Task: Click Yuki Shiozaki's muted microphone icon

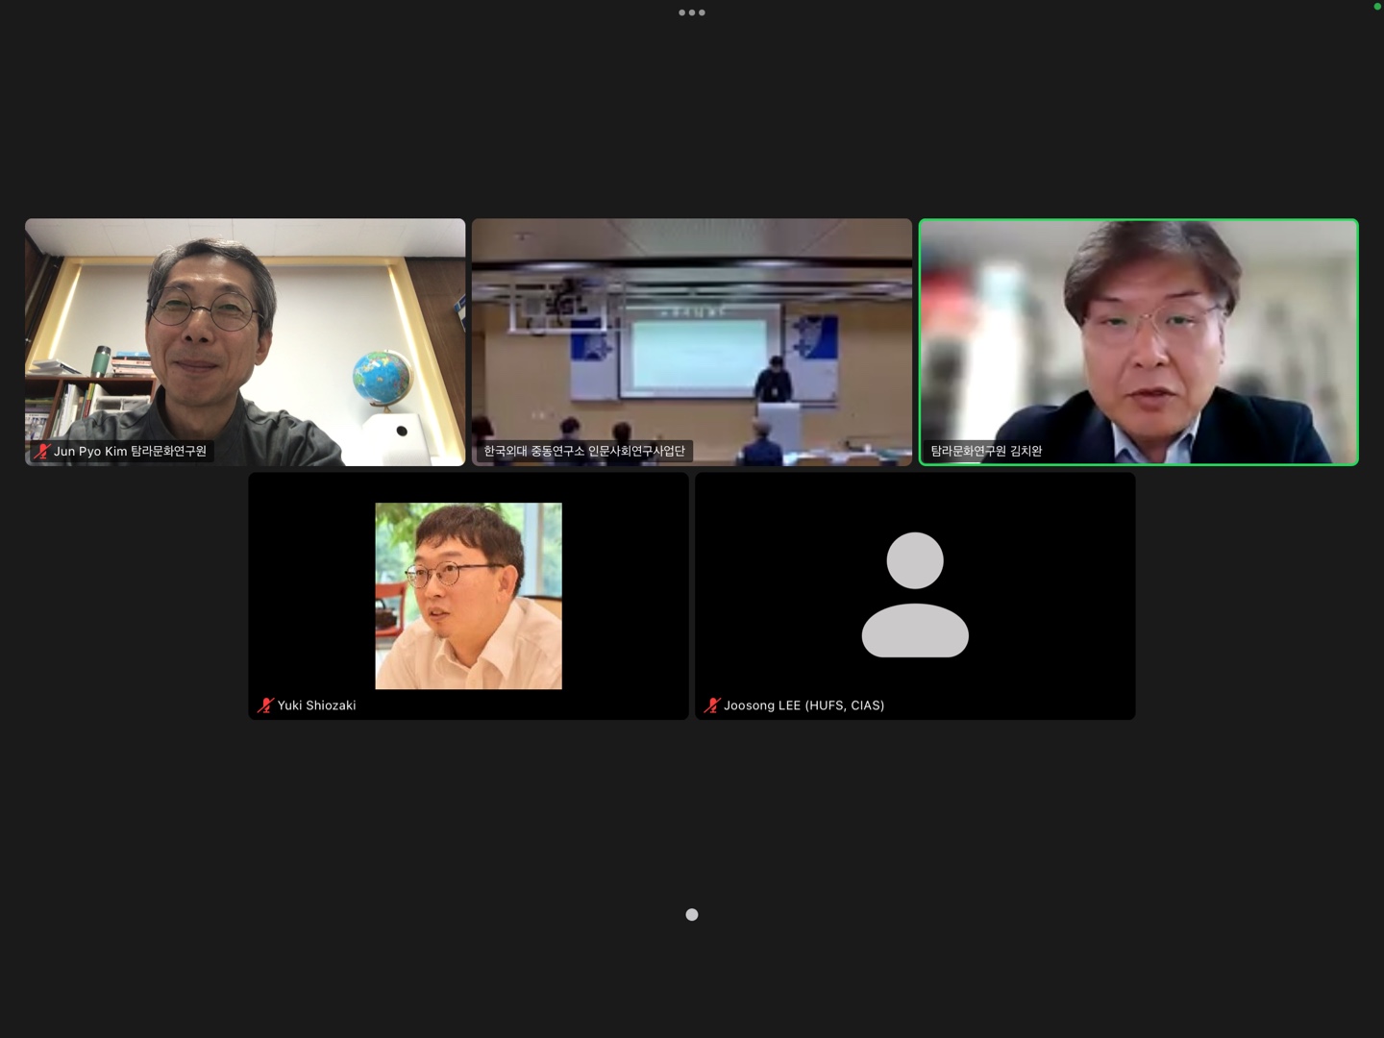Action: [x=265, y=705]
